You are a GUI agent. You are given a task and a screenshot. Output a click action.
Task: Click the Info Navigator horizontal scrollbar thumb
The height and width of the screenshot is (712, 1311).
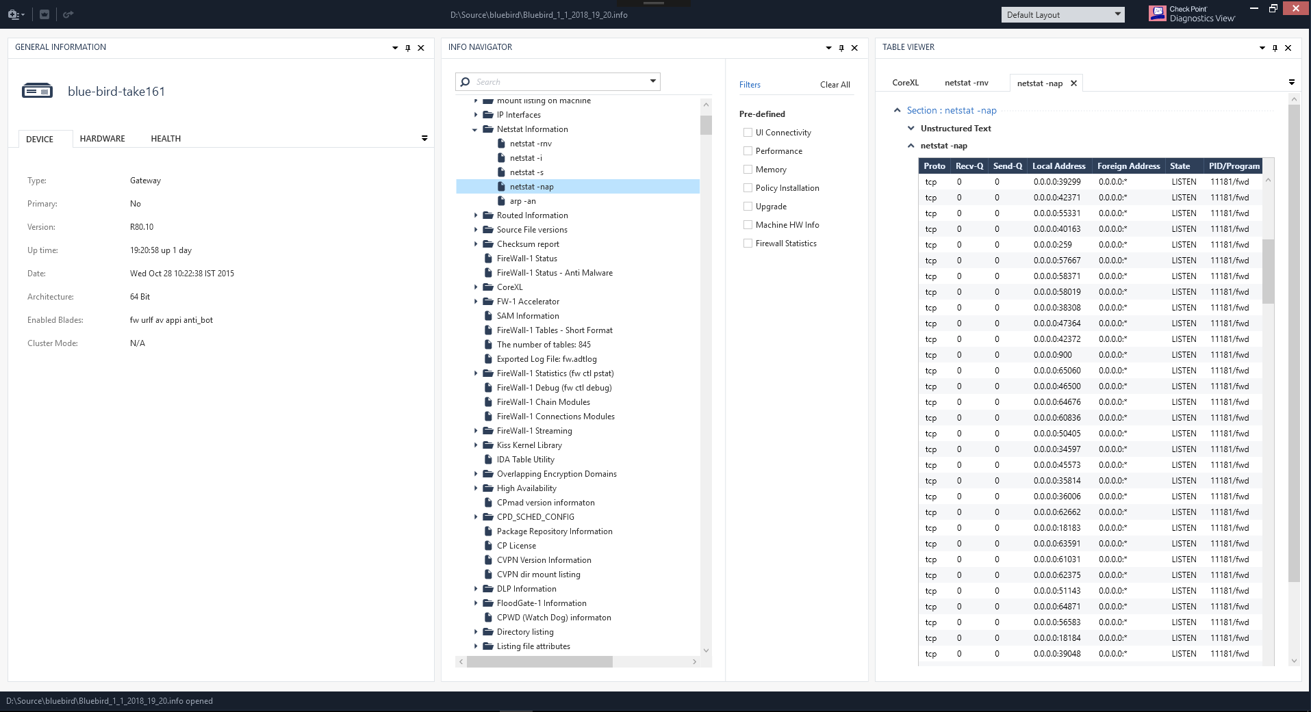pos(539,661)
